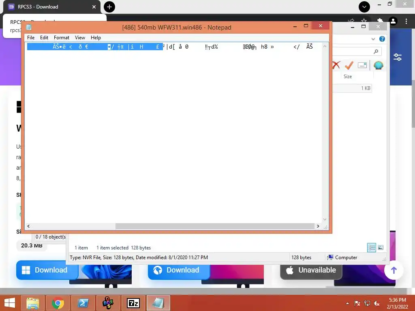Expand the Explorer ribbon chevron
Viewport: 415px width, 311px height.
[x=373, y=39]
